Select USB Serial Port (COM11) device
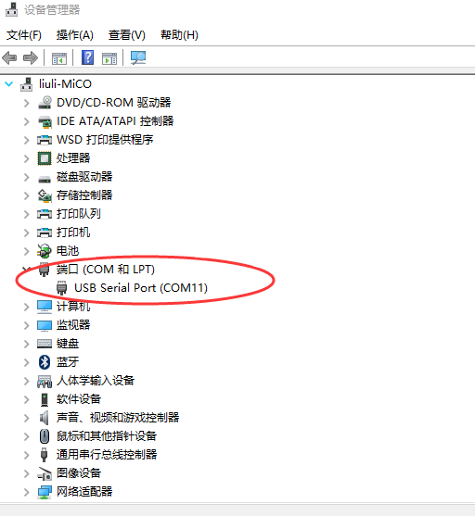This screenshot has height=516, width=475. 141,288
